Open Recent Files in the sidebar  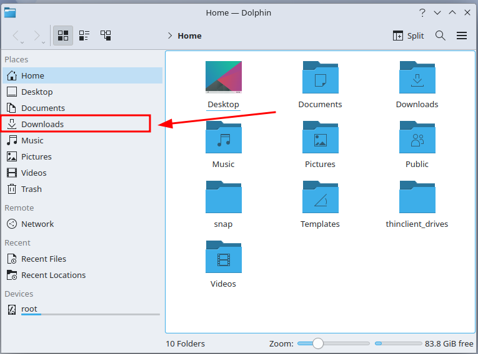(x=43, y=259)
